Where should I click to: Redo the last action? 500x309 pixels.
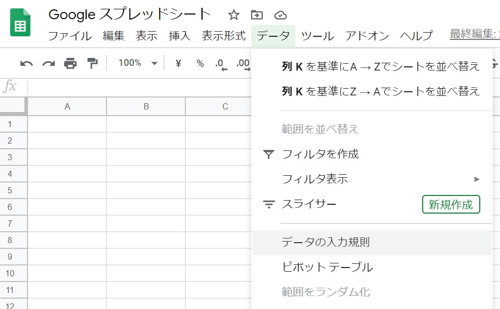[48, 63]
